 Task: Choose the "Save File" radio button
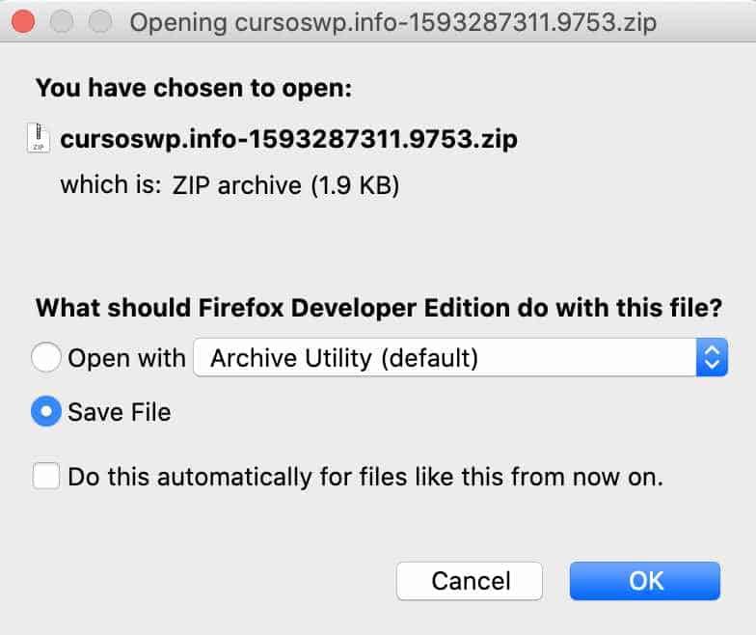(x=46, y=412)
